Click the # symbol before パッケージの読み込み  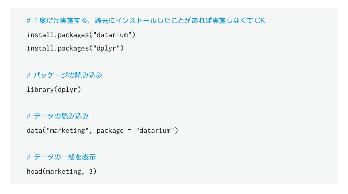coord(29,75)
